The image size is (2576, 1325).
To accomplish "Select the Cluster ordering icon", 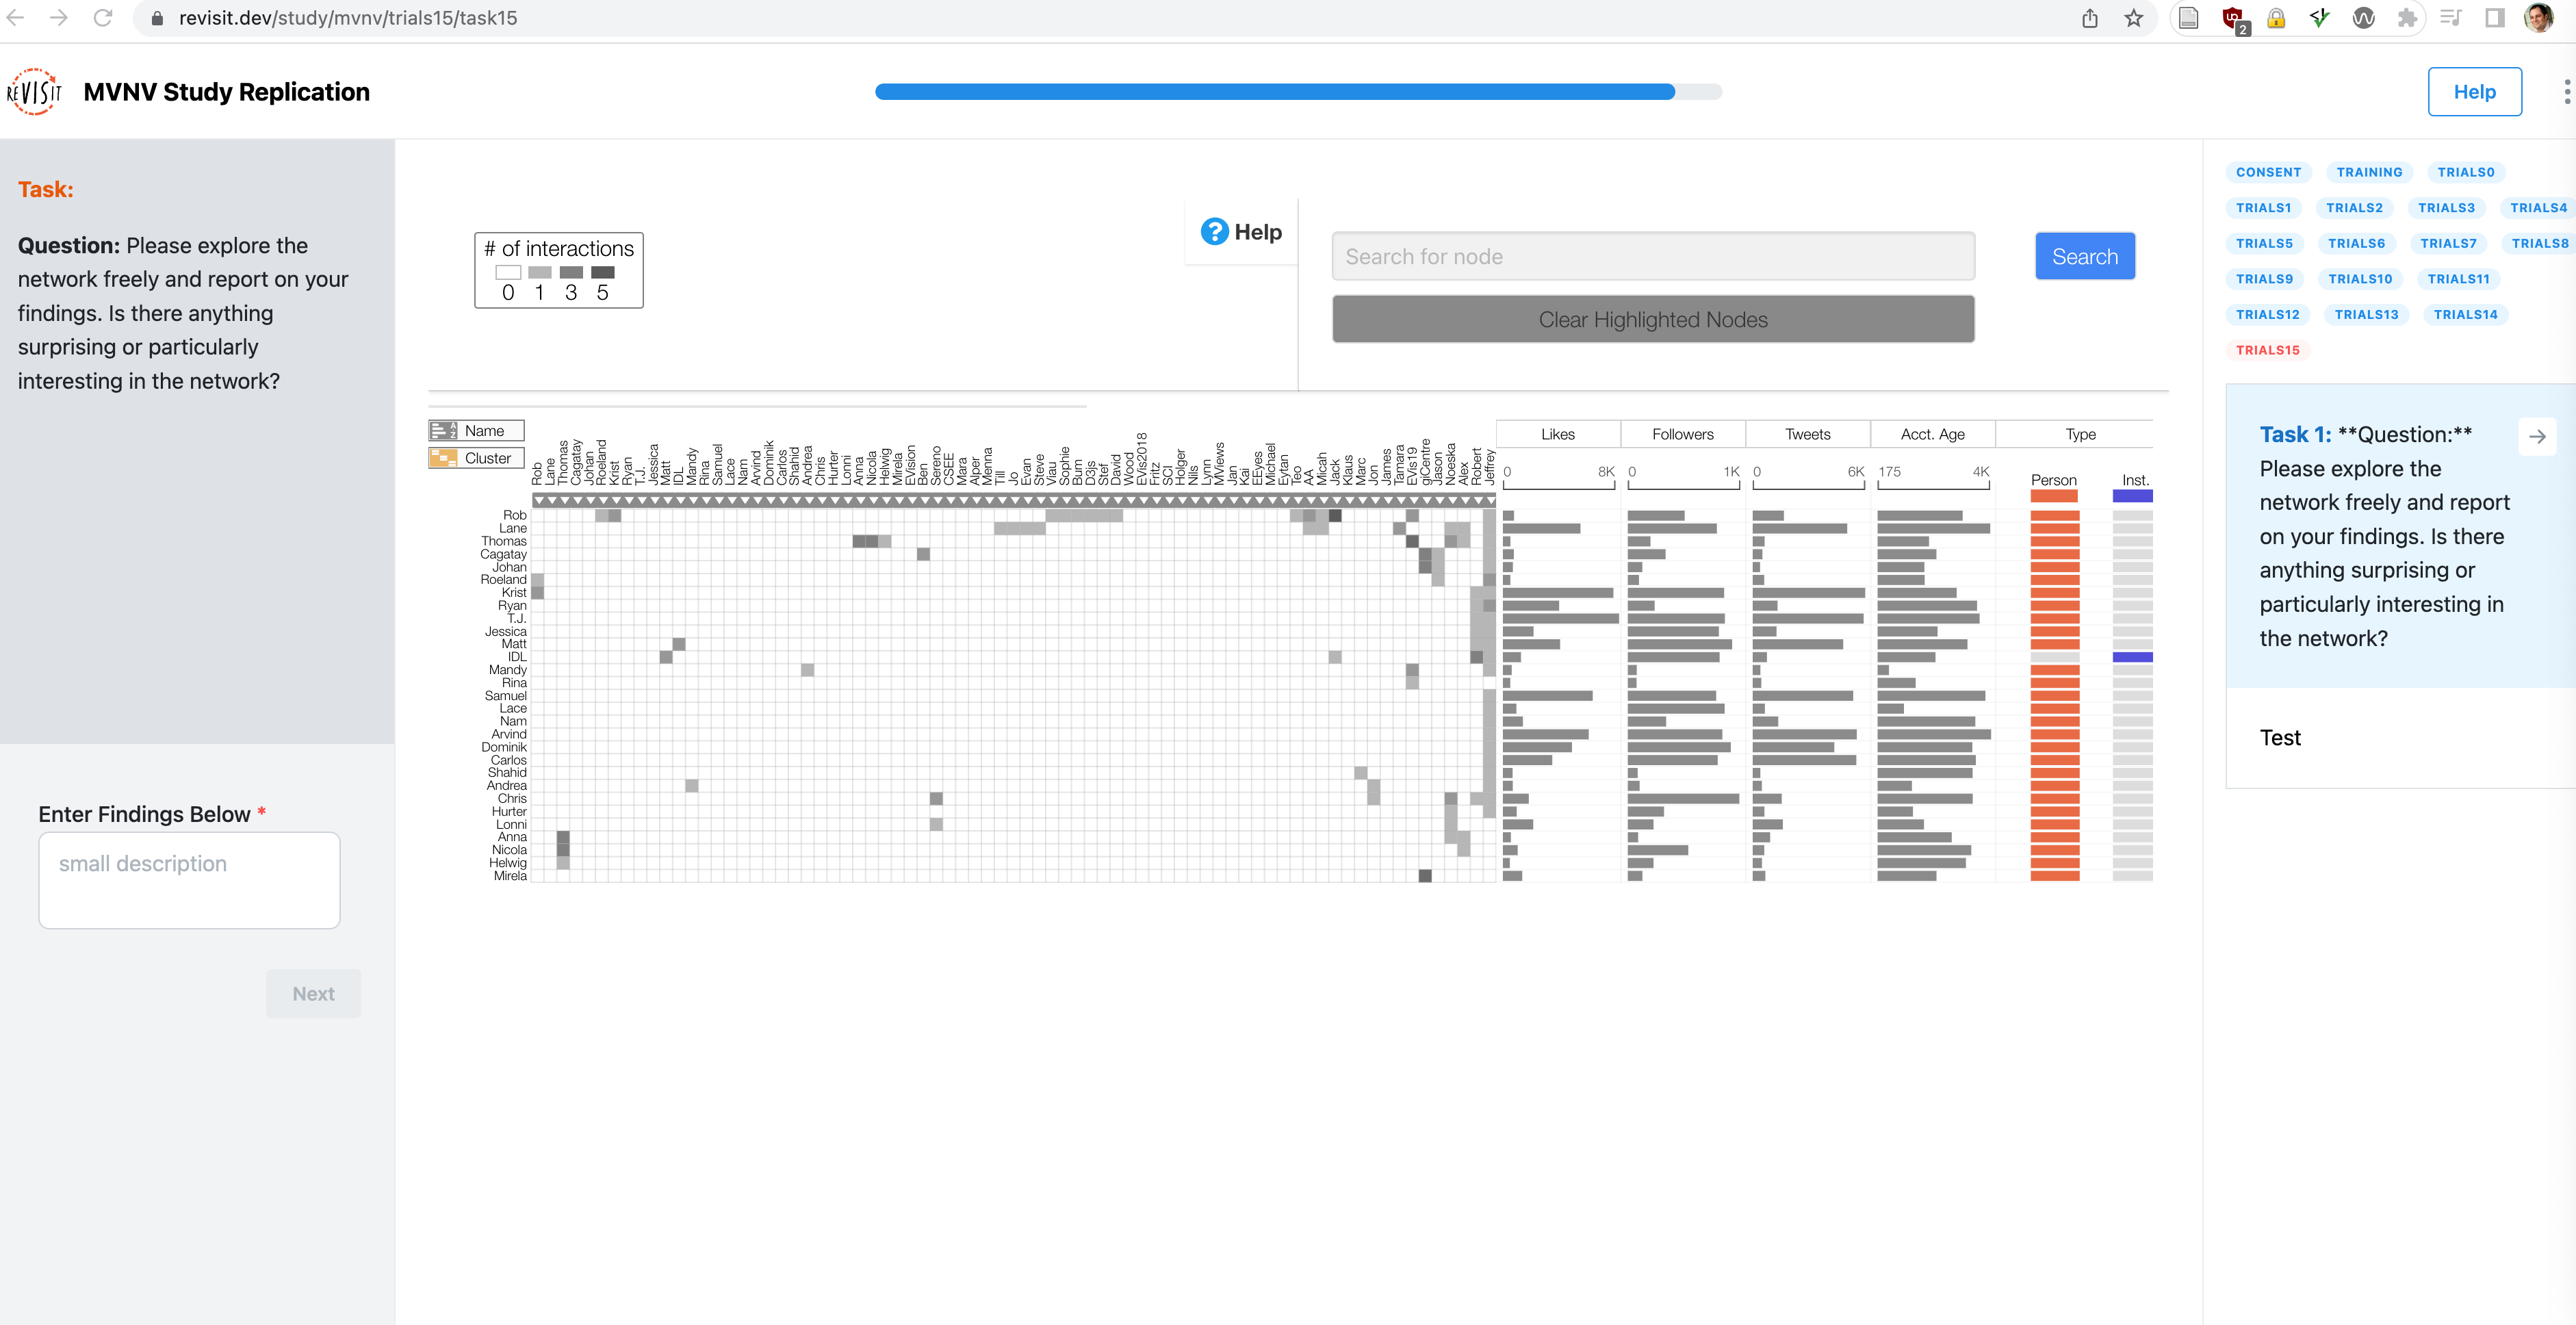I will tap(443, 457).
